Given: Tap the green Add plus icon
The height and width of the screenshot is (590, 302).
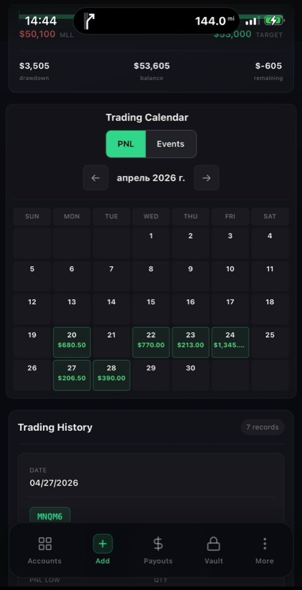Looking at the screenshot, I should [103, 544].
